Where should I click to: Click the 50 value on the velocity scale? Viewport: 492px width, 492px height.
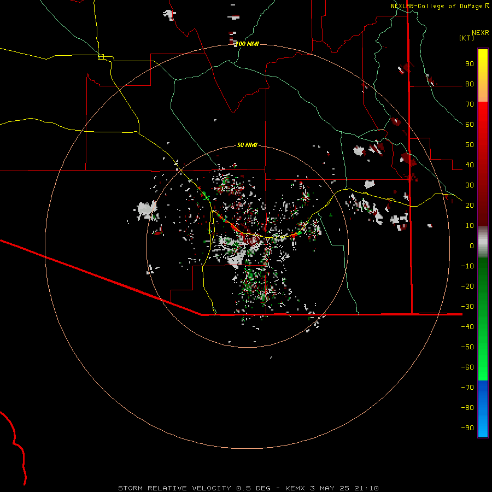tap(470, 145)
